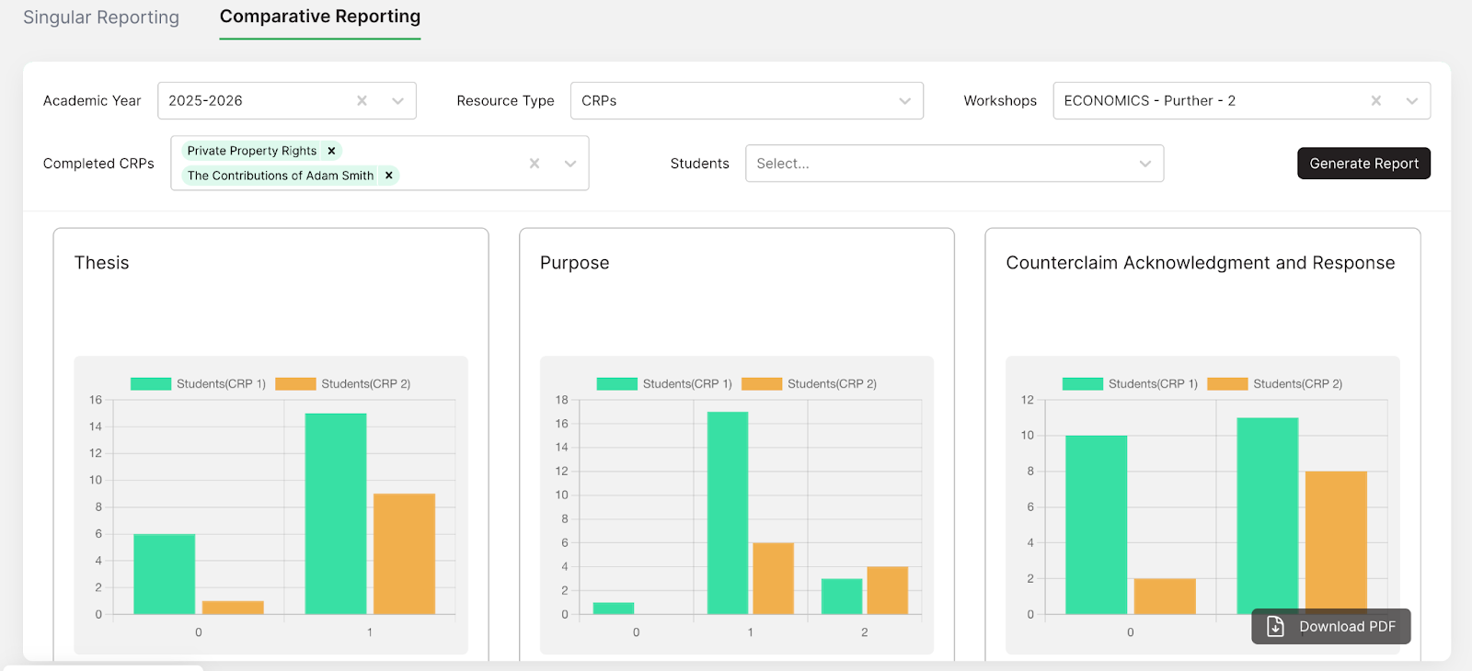Viewport: 1472px width, 671px height.
Task: Select the Comparative Reporting tab
Action: (x=319, y=17)
